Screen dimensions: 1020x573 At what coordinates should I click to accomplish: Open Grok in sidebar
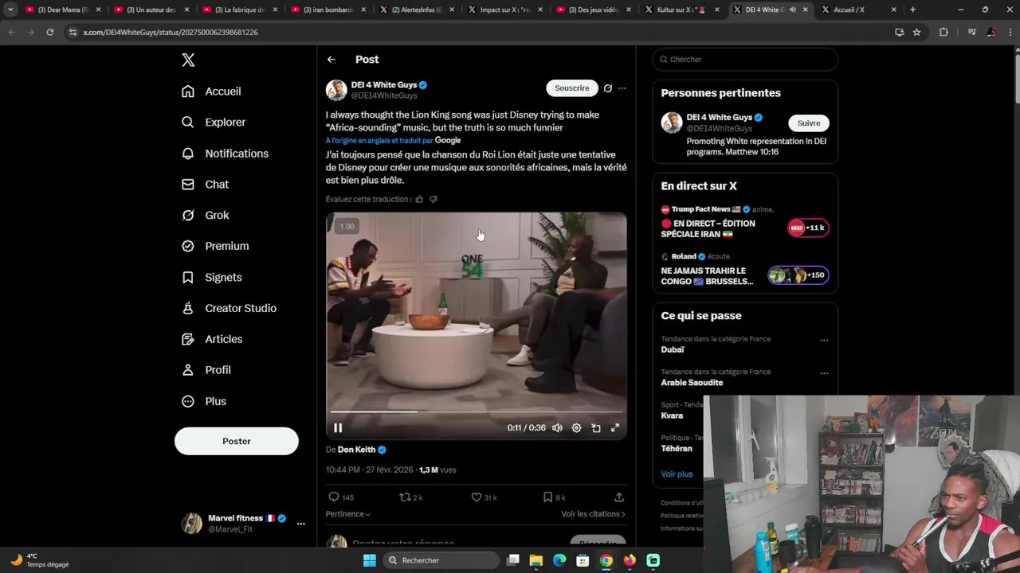[x=205, y=215]
